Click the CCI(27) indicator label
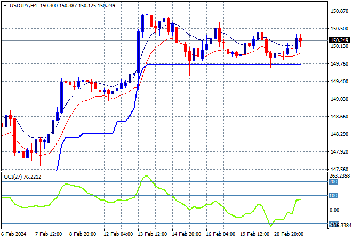Image resolution: width=352 pixels, height=240 pixels. pyautogui.click(x=14, y=177)
